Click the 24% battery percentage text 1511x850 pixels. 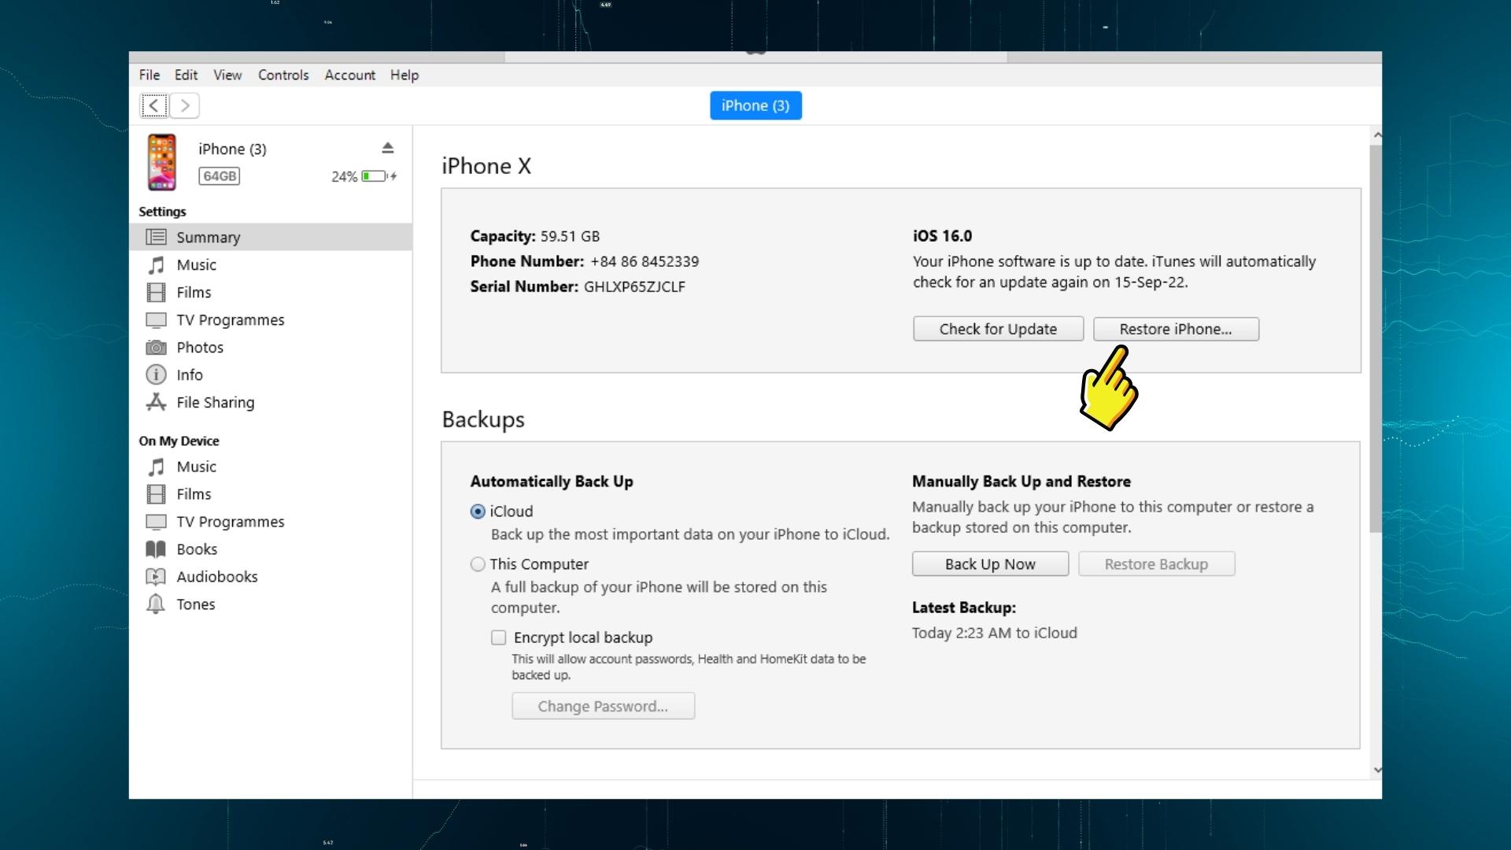click(x=344, y=176)
